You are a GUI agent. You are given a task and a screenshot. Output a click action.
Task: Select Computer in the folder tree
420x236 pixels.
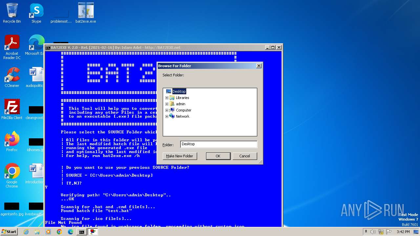183,110
